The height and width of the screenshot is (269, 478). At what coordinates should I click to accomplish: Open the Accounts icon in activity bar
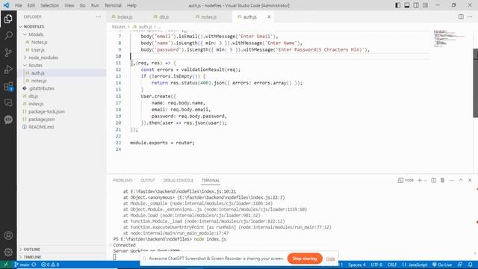pos(8,235)
